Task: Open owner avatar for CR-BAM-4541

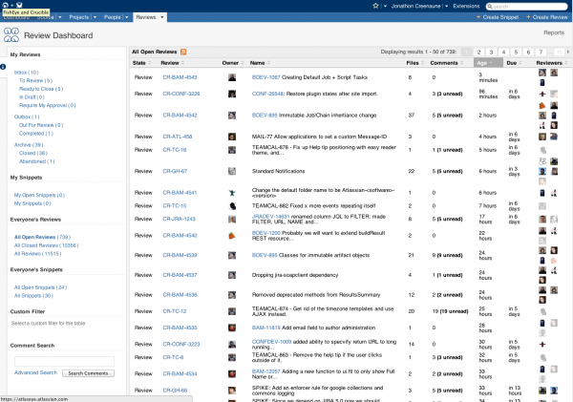Action: pyautogui.click(x=232, y=193)
